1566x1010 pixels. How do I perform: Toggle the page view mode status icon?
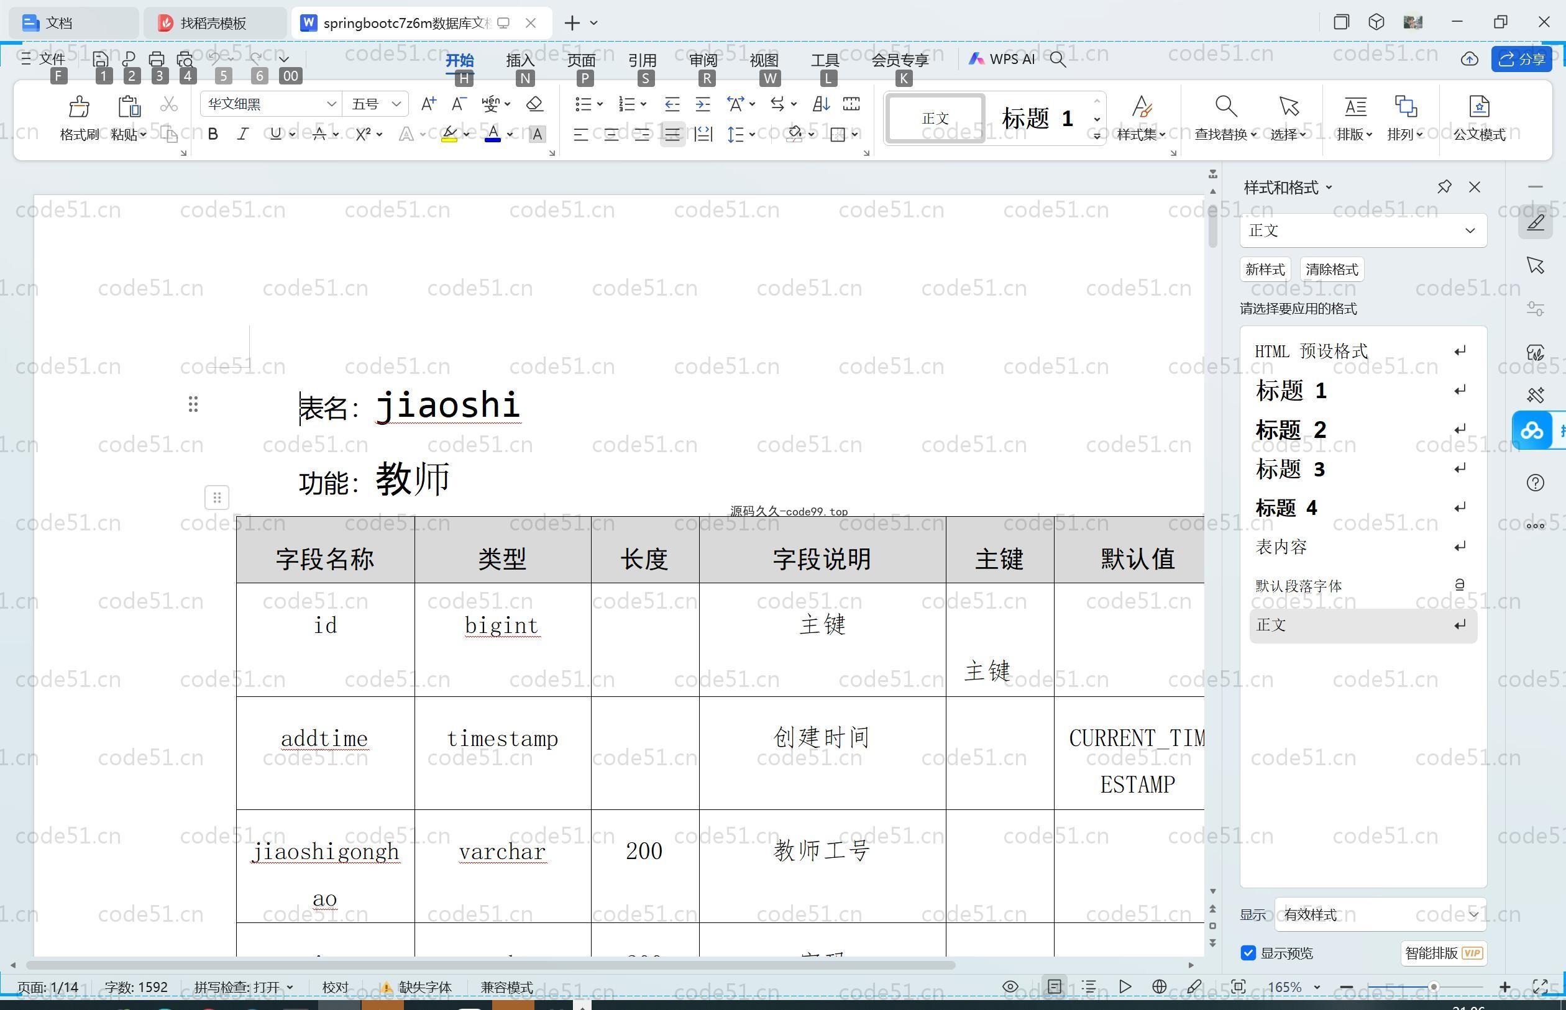[x=1055, y=986]
